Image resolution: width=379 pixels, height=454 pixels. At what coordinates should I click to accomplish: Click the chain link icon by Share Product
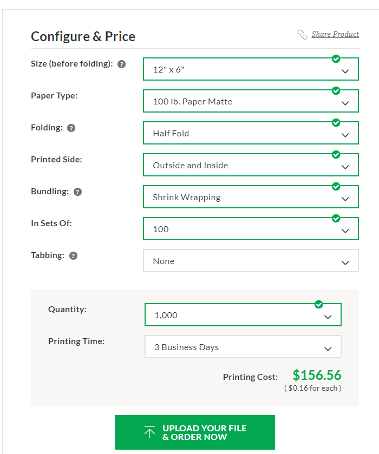pos(302,35)
